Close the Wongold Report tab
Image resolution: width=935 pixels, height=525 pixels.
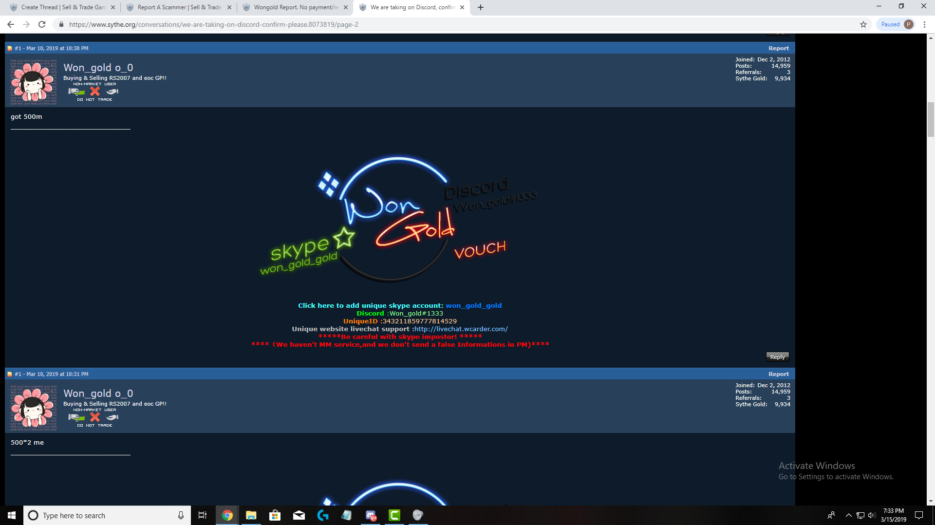pos(346,7)
